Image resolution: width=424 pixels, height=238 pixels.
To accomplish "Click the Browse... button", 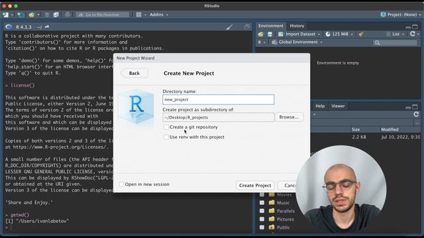I will tap(289, 117).
